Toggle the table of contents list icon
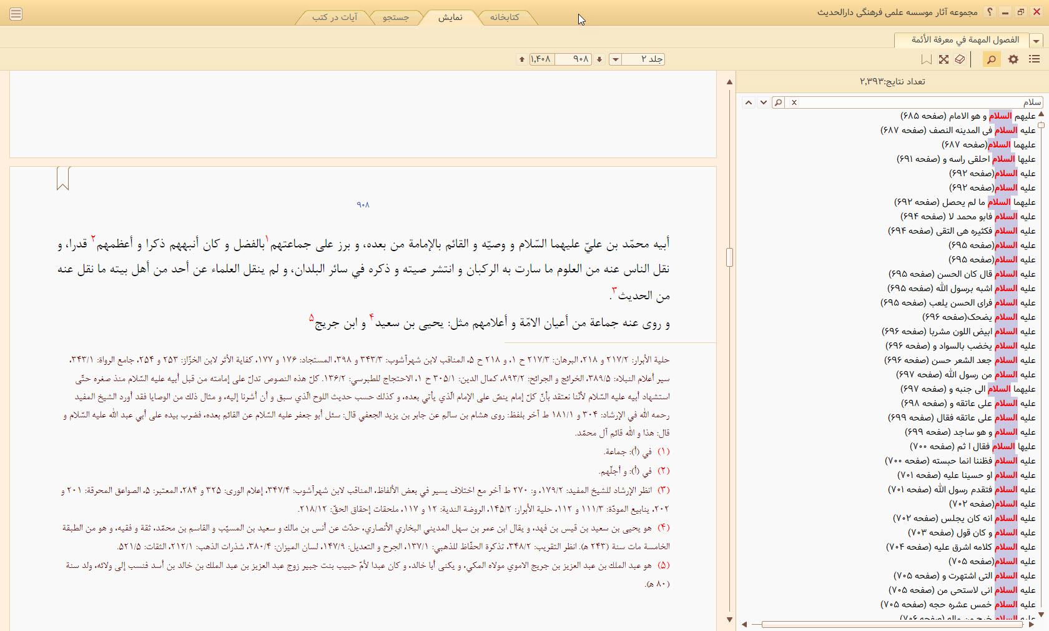The image size is (1049, 631). pos(1035,59)
